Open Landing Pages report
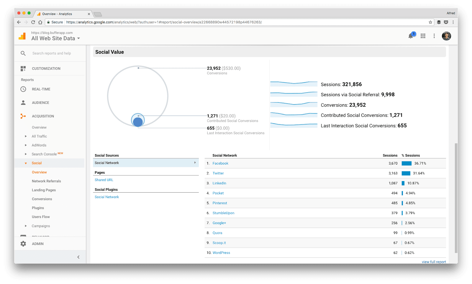Screen dimensions: 472x284 (x=44, y=190)
